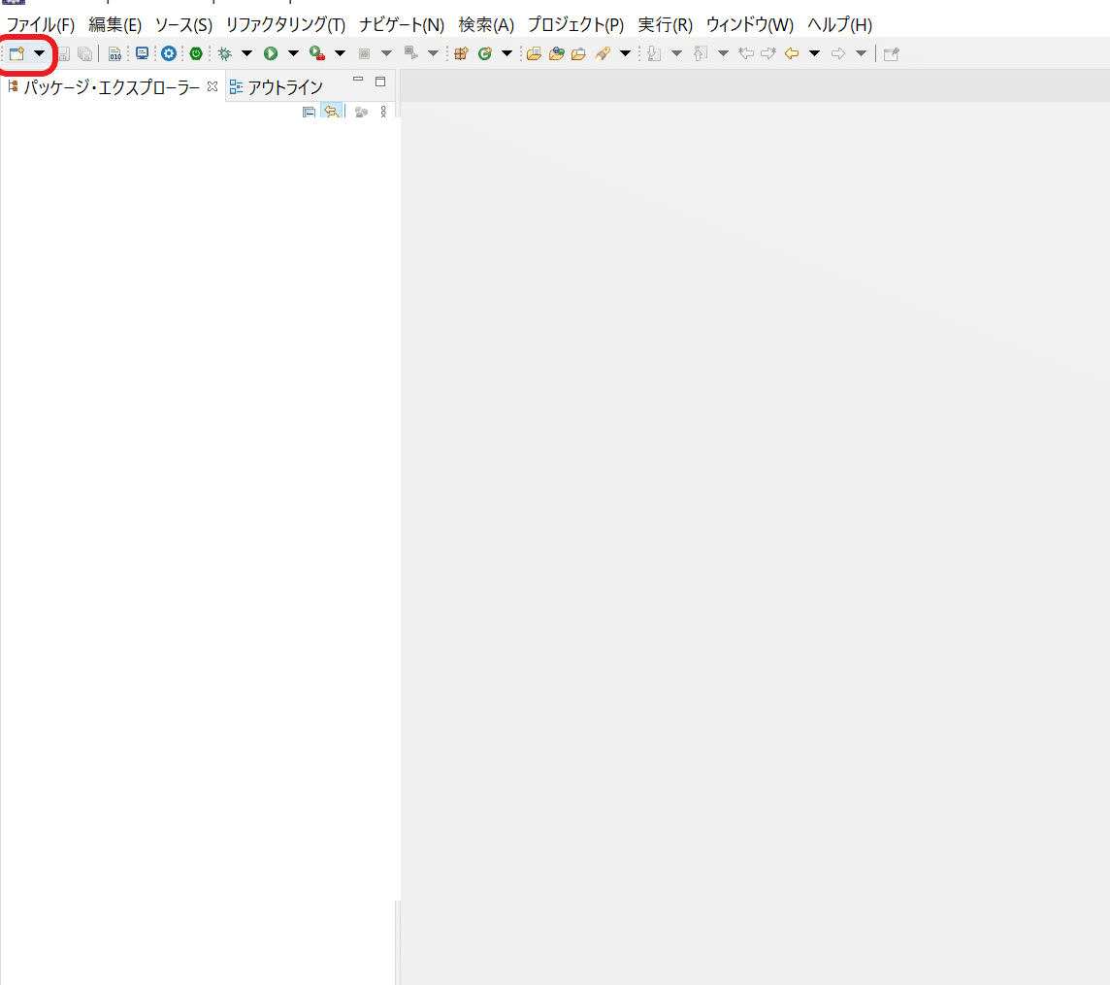Expand the New Java Class dropdown arrow
The width and height of the screenshot is (1110, 985).
tap(506, 53)
